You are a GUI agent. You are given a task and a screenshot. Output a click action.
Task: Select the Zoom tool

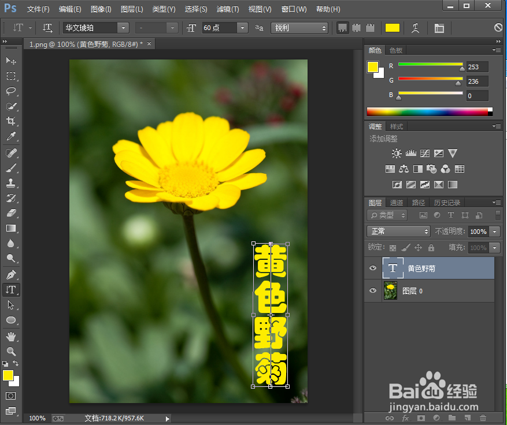click(10, 351)
